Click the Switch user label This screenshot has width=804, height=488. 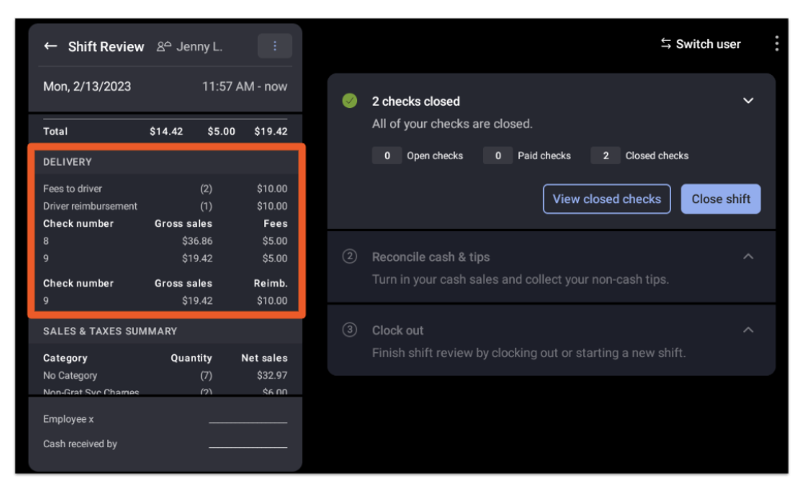point(708,44)
